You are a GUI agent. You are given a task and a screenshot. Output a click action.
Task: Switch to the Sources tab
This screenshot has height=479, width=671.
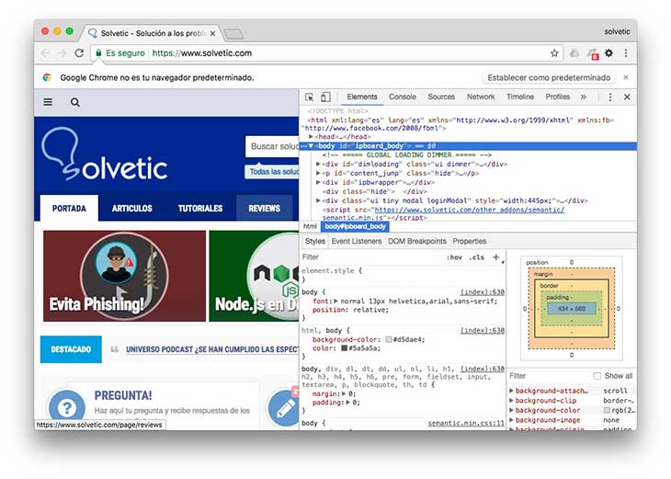click(x=441, y=97)
